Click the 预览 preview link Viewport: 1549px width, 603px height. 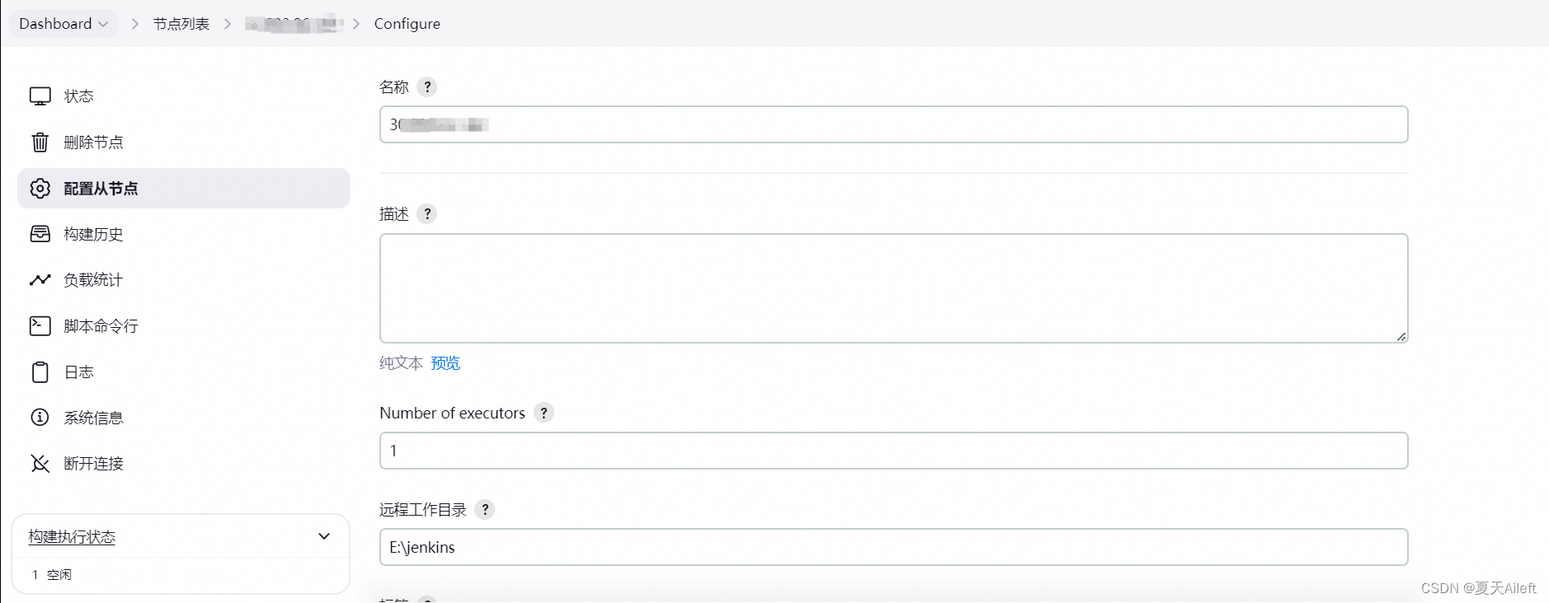(x=445, y=363)
